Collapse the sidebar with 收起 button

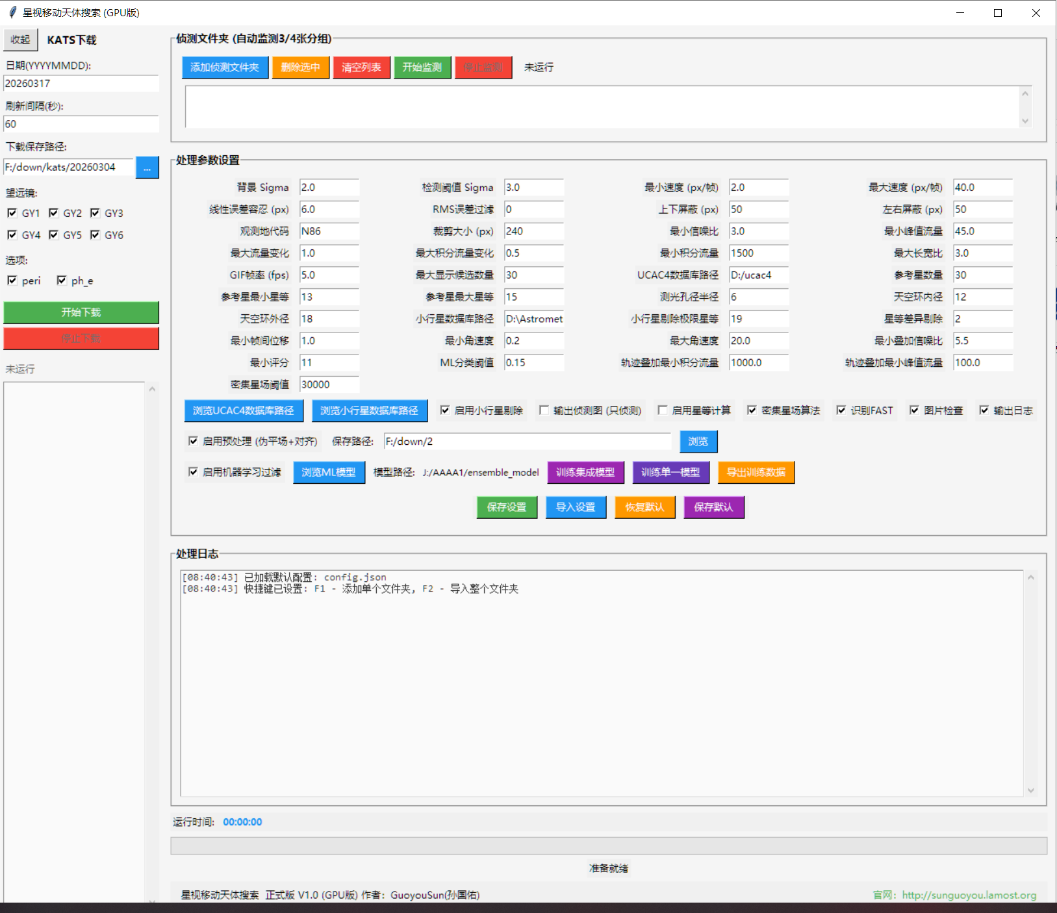point(20,40)
